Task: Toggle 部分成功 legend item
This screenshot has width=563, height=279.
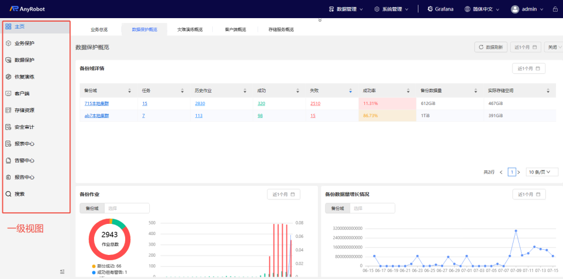Action: [106, 266]
